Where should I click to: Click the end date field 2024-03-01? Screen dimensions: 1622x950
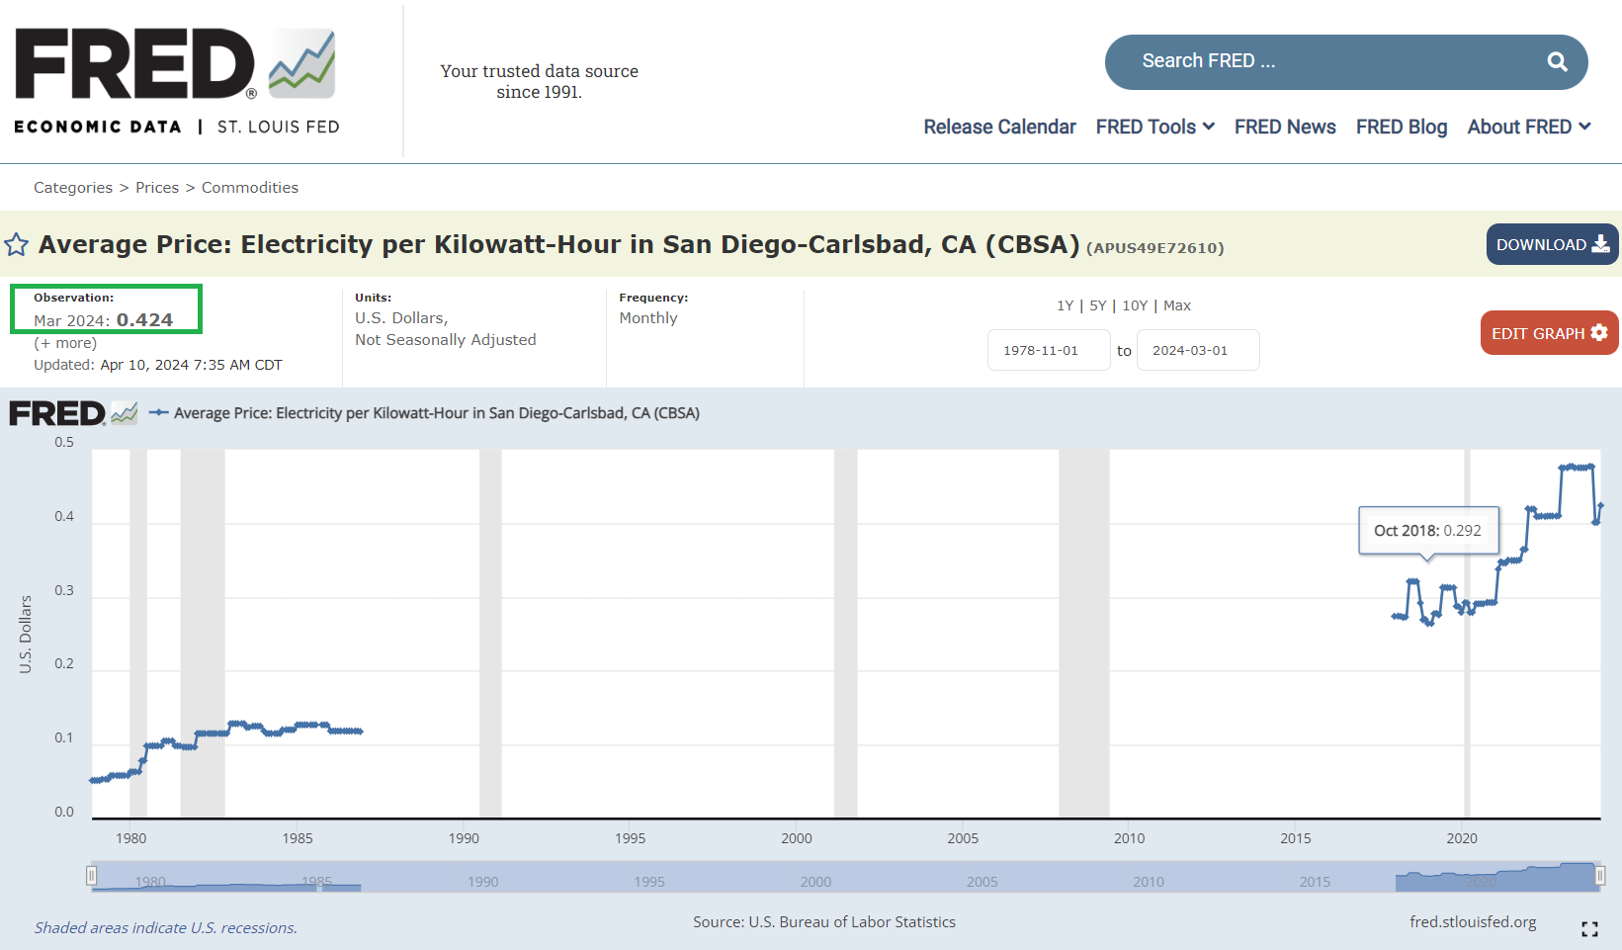click(1198, 350)
